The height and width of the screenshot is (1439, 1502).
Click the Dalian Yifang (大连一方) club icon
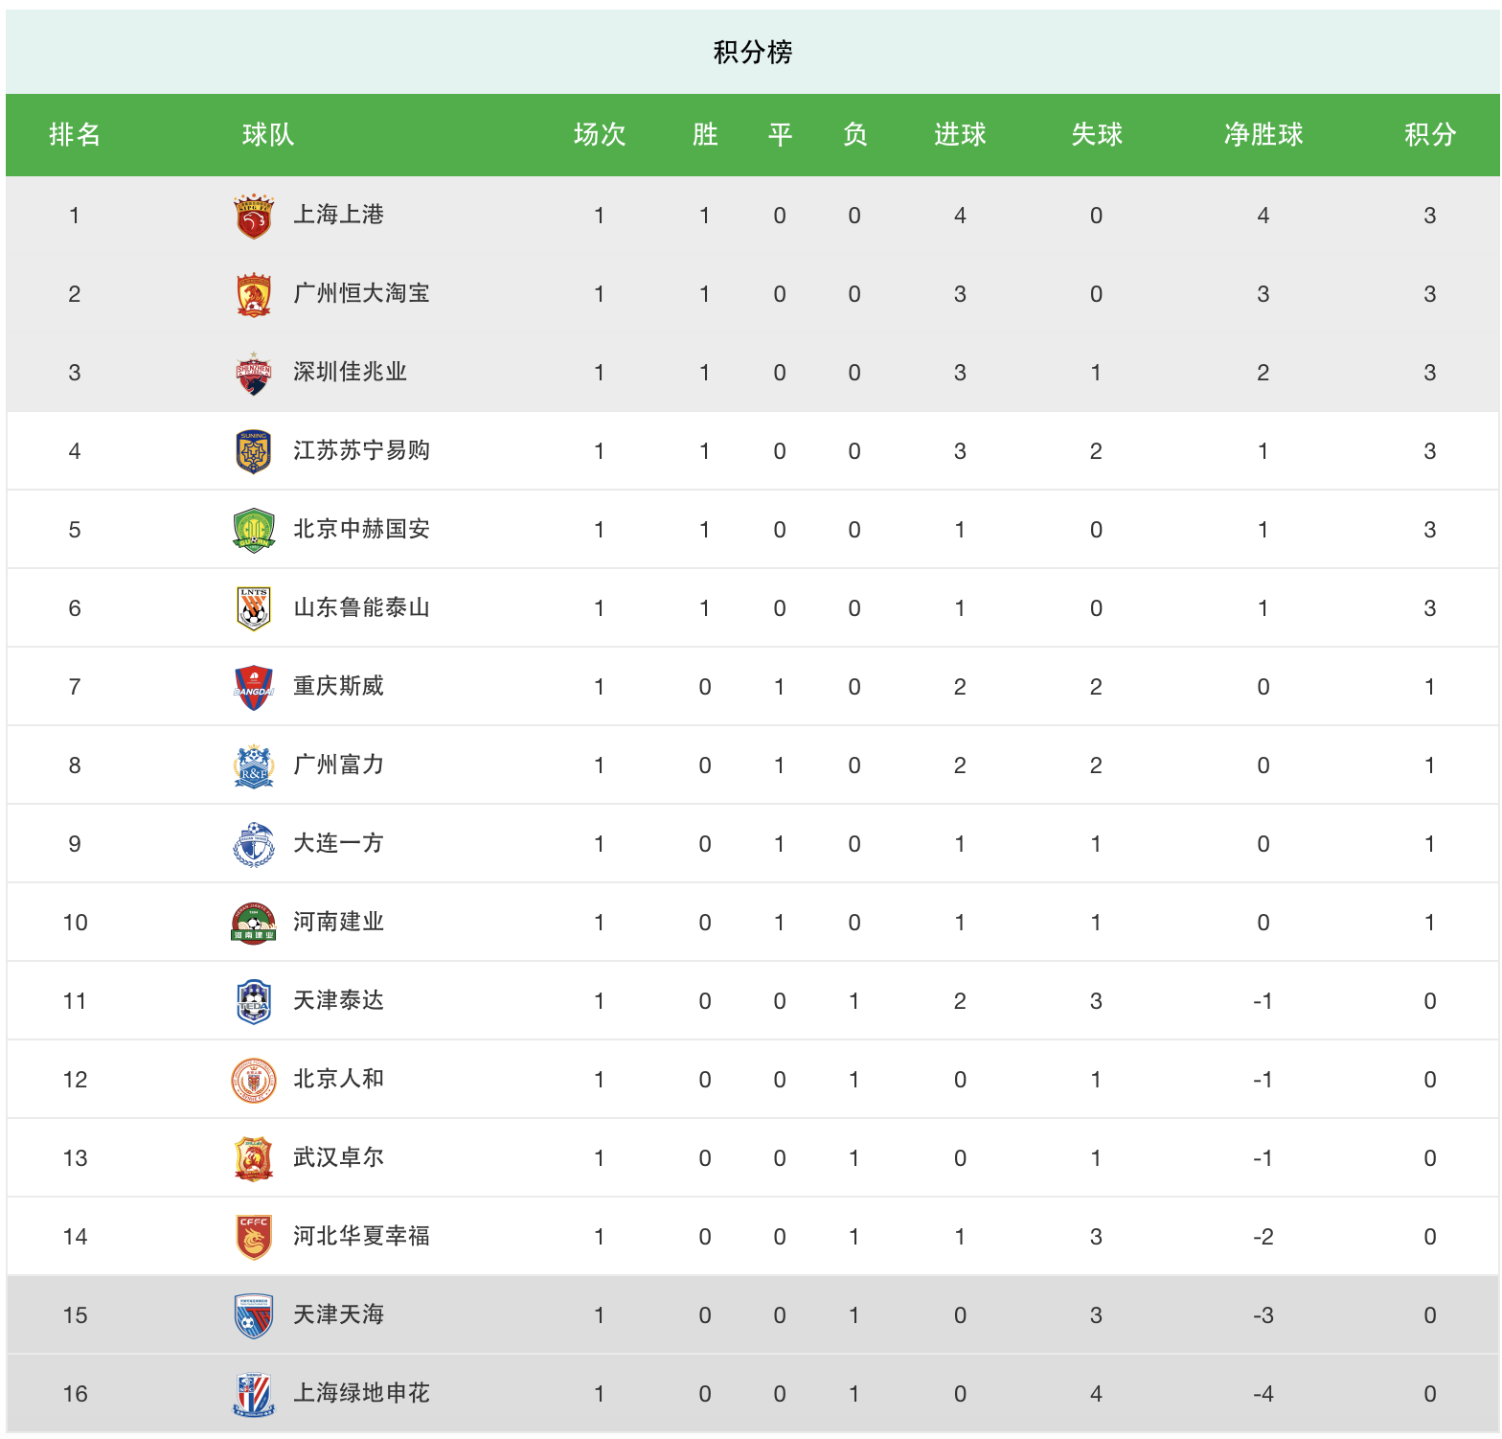(x=254, y=844)
